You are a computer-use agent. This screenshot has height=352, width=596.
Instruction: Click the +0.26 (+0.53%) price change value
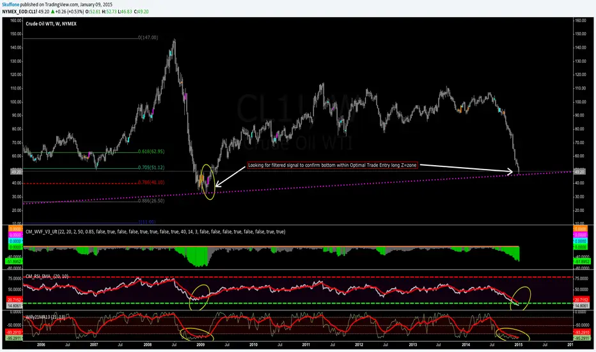70,12
